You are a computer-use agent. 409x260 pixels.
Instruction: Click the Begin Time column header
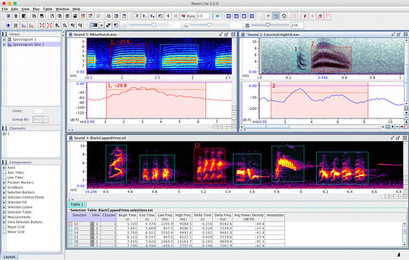coord(127,217)
